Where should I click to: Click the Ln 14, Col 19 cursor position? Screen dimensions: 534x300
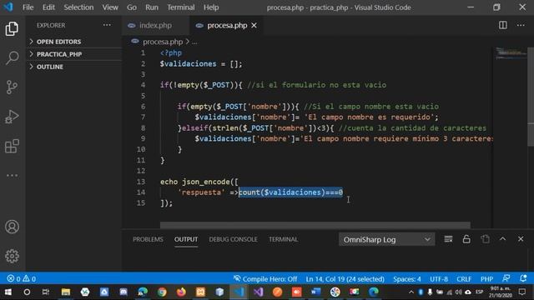click(345, 279)
